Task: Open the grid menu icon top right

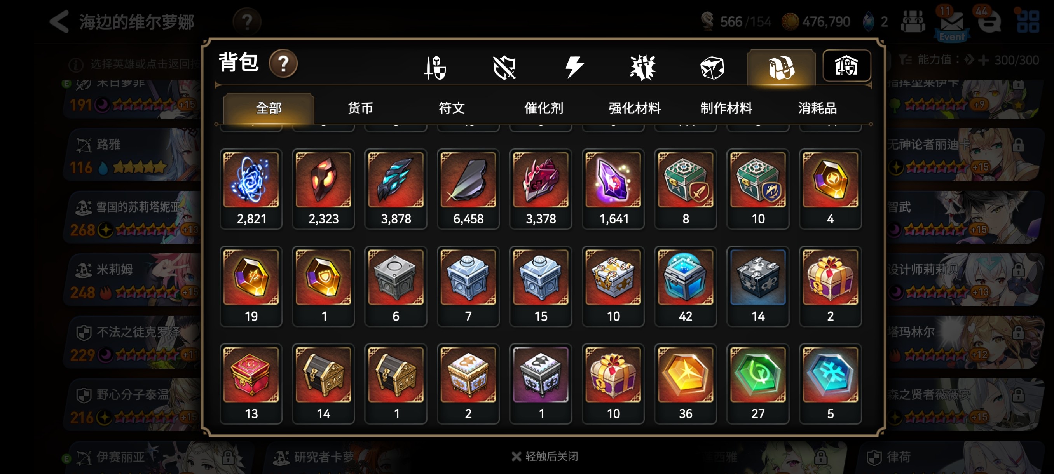Action: (x=1028, y=22)
